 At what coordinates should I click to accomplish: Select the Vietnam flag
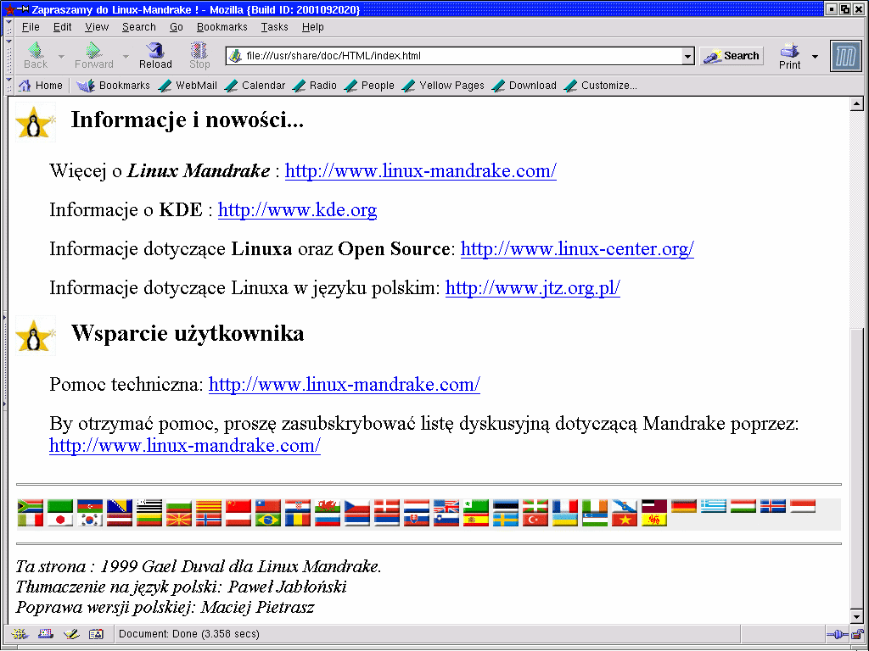624,520
